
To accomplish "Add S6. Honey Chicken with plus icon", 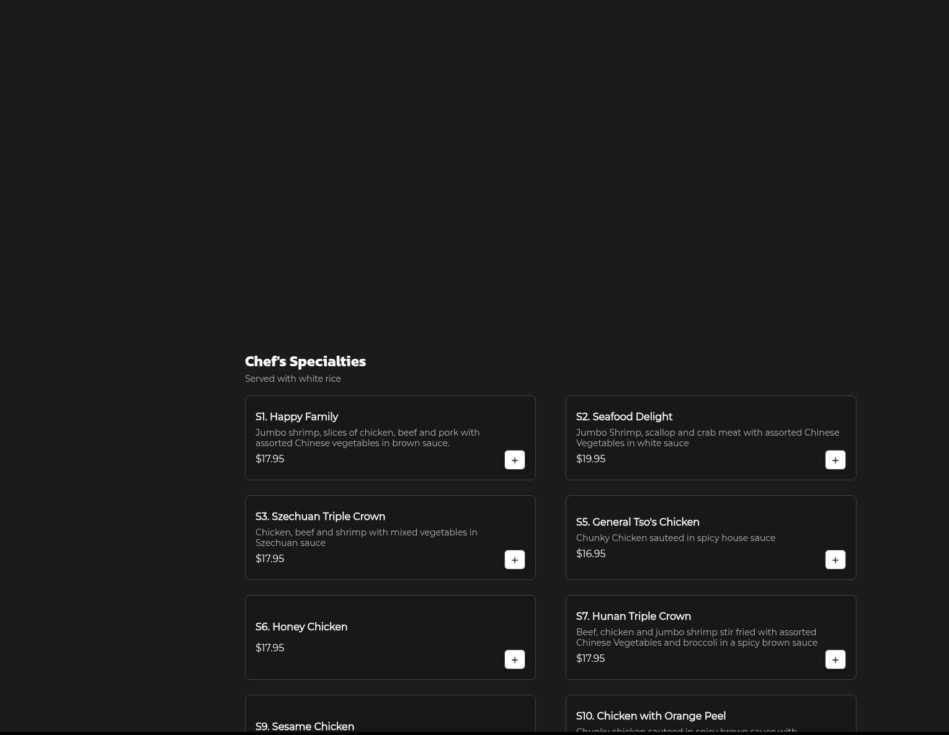I will 515,659.
